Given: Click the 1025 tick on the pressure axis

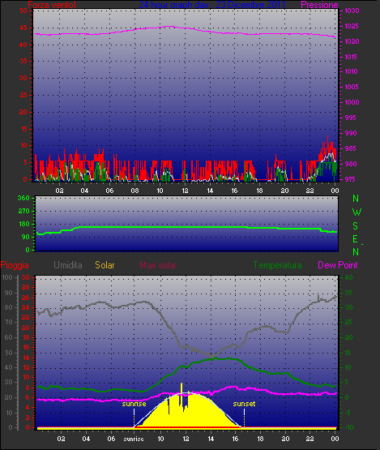Looking at the screenshot, I should [x=352, y=26].
